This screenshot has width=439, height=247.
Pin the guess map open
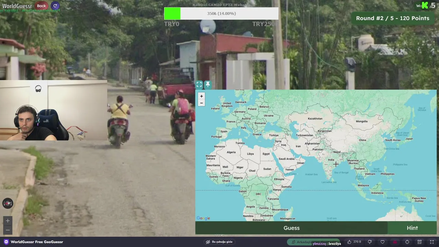207,84
